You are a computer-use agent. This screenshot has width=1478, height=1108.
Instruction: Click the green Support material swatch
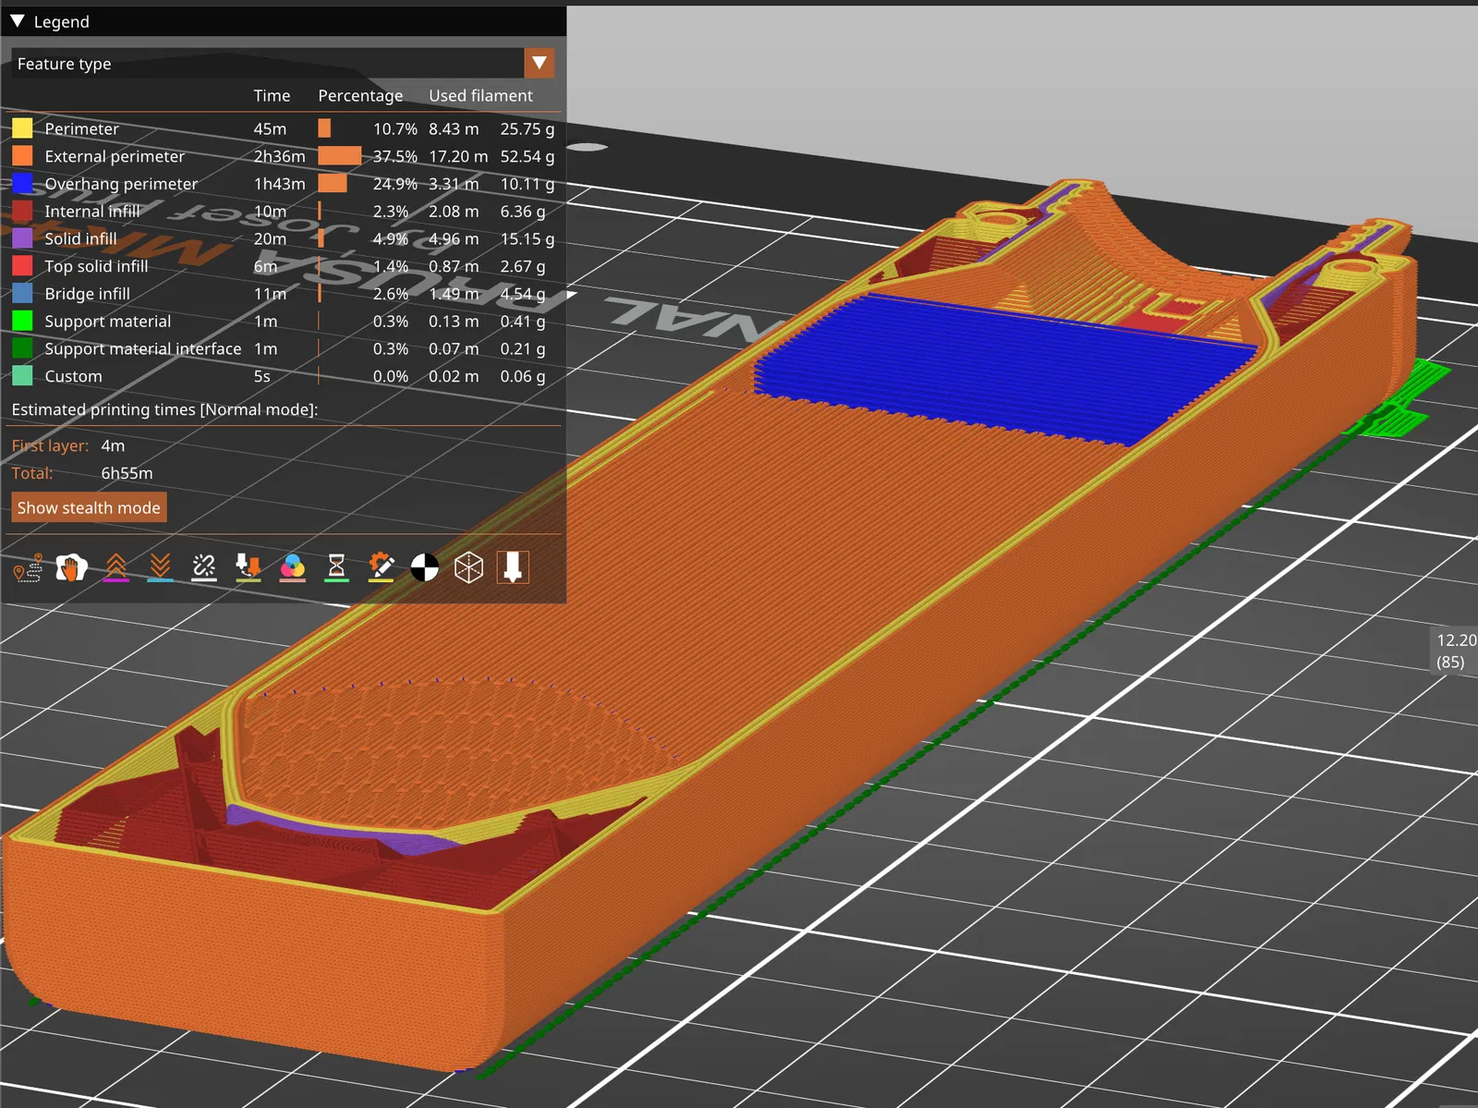22,321
